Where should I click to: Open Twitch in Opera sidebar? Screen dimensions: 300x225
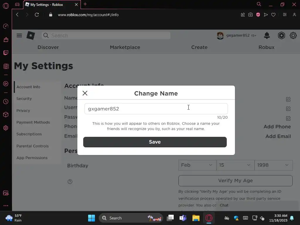[x=6, y=53]
